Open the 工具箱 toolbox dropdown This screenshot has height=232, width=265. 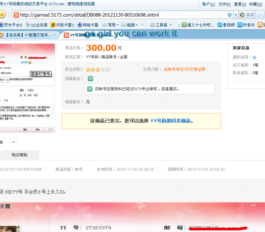coord(161,25)
